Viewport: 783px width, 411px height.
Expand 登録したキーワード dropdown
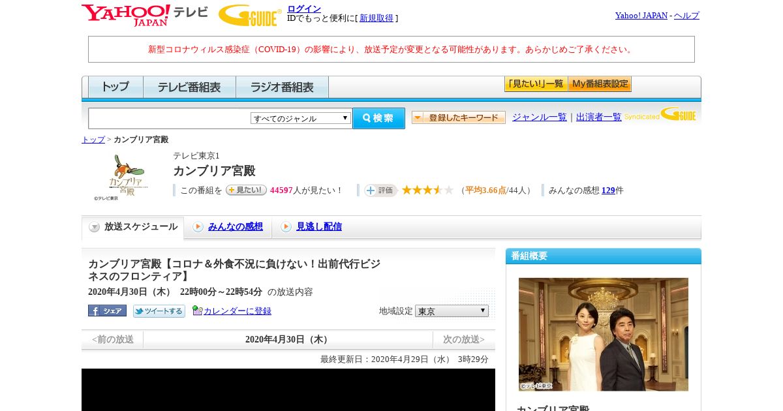459,117
